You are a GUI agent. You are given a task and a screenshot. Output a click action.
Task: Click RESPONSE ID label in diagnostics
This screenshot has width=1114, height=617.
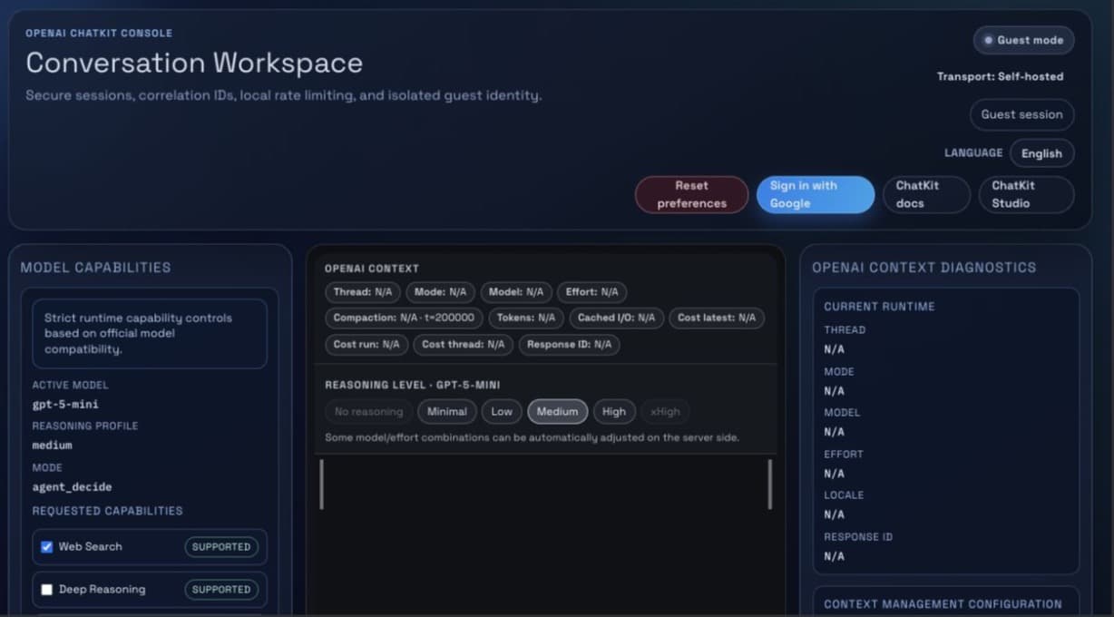(858, 537)
